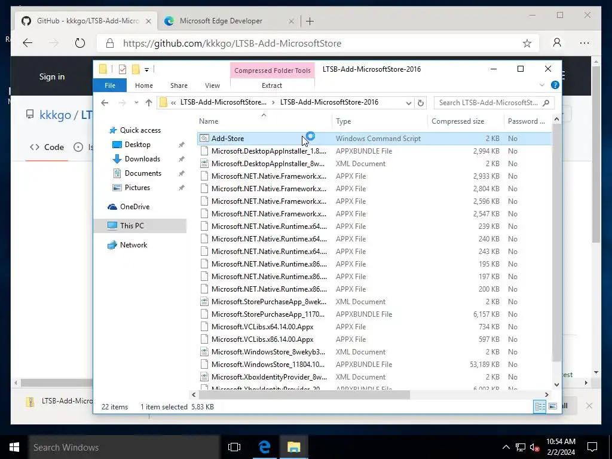Viewport: 612px width, 459px height.
Task: Select the 53,189 KB WindowsStore APPXBUNDLE file
Action: (x=374, y=364)
